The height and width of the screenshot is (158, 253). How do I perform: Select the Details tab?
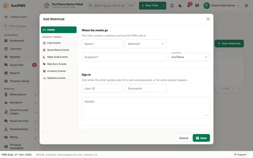59,29
